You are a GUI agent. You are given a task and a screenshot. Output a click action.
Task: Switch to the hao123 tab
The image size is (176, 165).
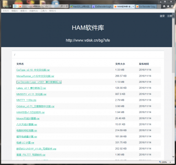tap(81, 7)
